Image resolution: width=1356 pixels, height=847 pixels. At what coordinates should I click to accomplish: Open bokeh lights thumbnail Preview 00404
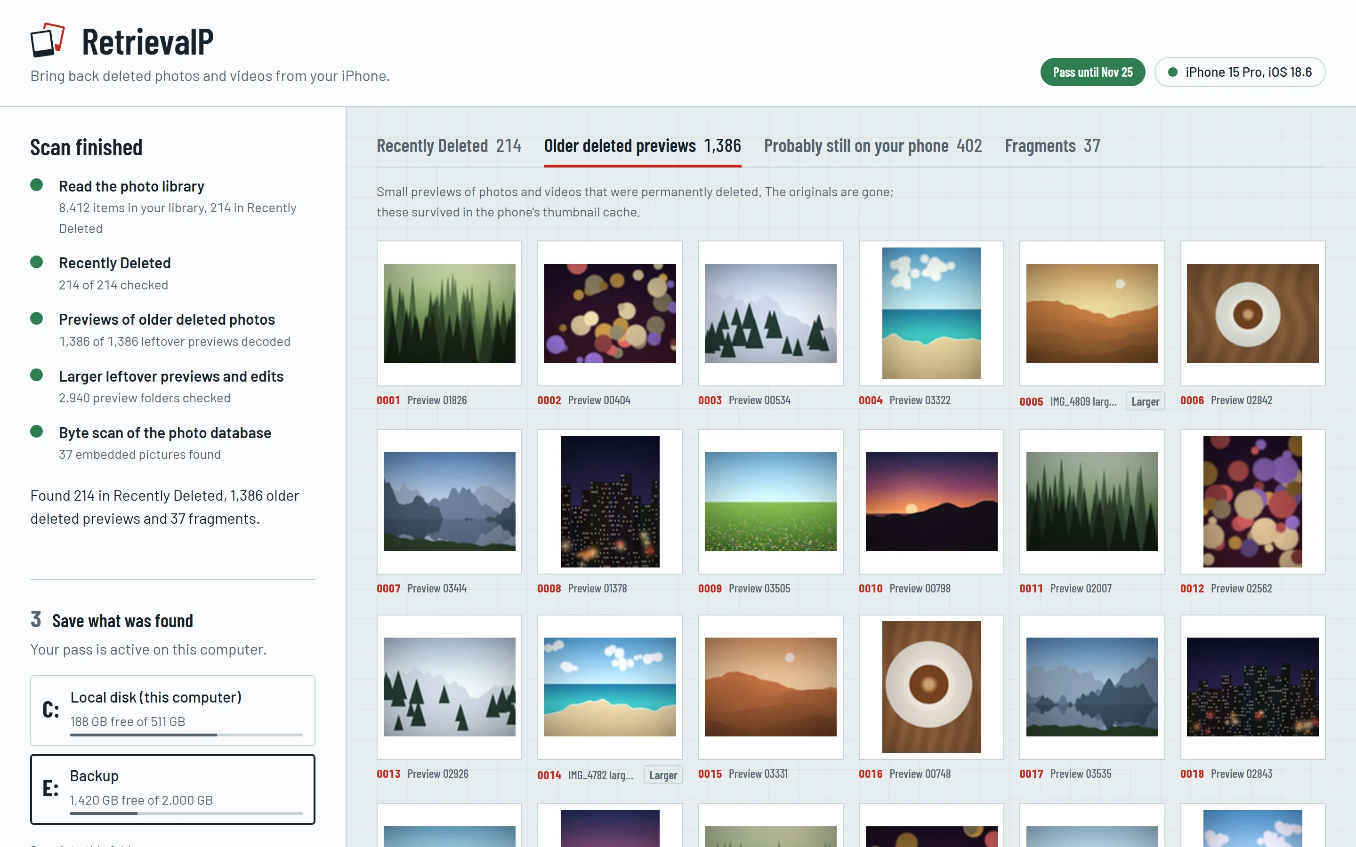[x=610, y=313]
